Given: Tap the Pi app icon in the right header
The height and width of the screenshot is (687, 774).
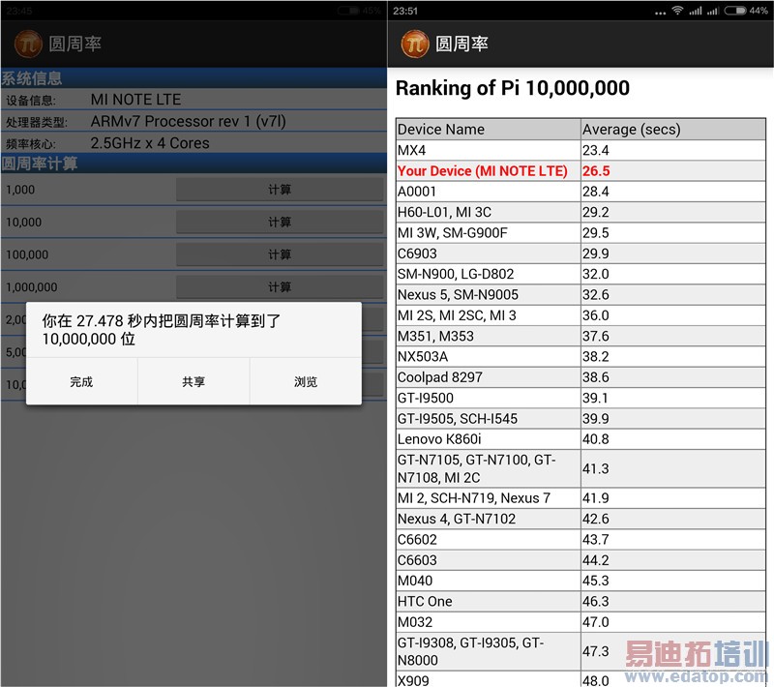Looking at the screenshot, I should coord(415,44).
